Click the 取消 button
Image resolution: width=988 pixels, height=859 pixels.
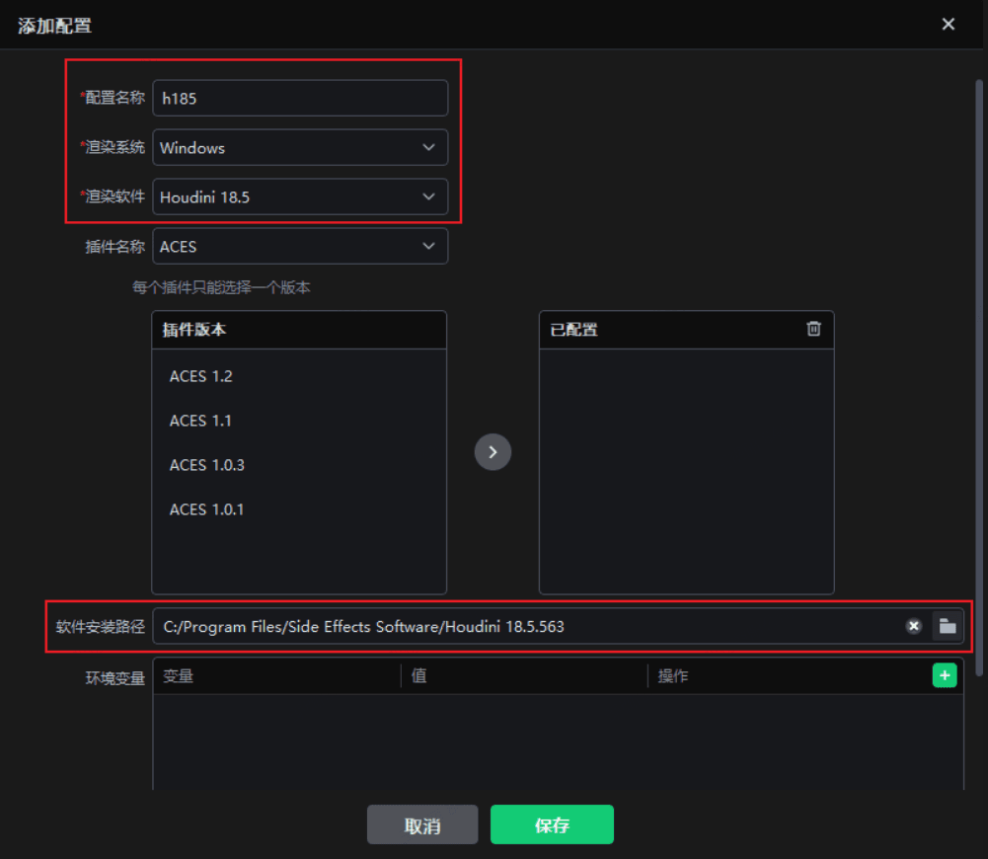pyautogui.click(x=422, y=825)
